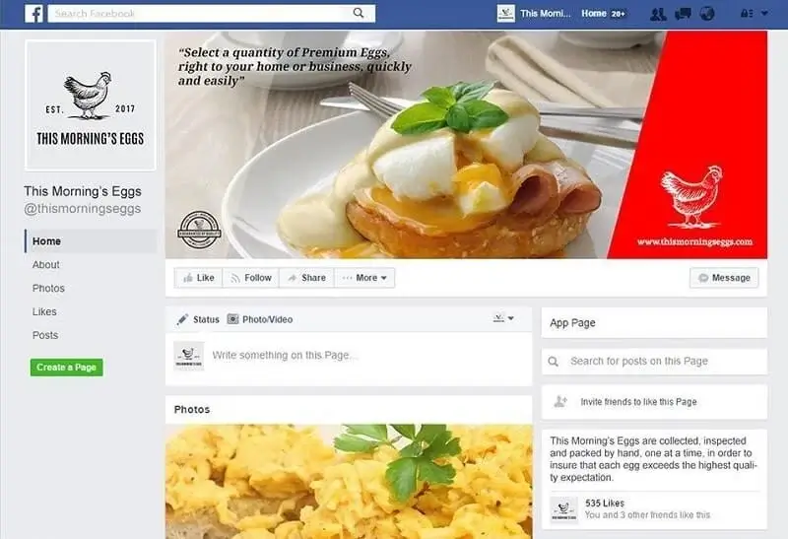Open the notifications globe icon

707,14
